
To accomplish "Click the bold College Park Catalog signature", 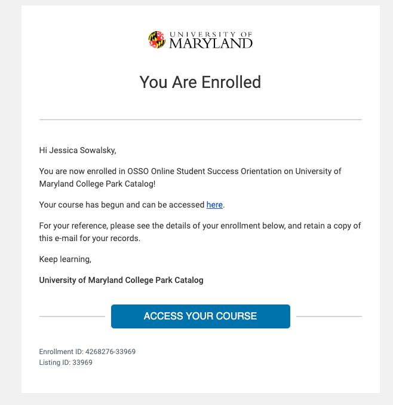I will point(121,280).
